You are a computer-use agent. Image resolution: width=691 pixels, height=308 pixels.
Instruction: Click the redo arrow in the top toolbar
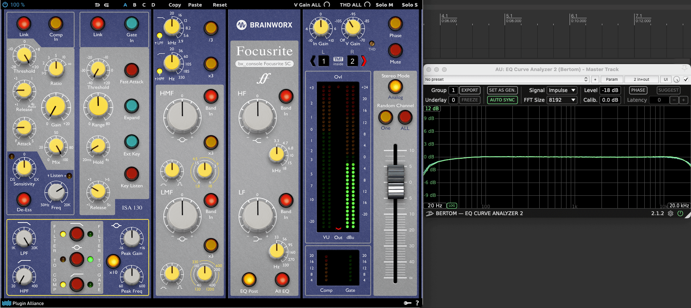tap(107, 5)
